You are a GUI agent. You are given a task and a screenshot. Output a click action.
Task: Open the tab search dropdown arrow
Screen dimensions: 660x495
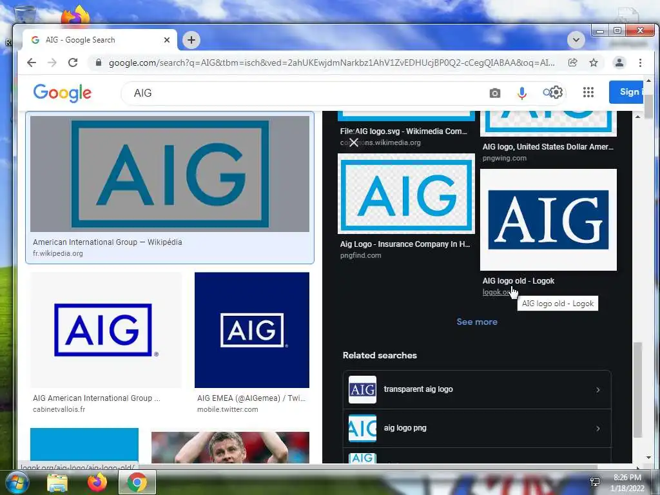(x=576, y=40)
